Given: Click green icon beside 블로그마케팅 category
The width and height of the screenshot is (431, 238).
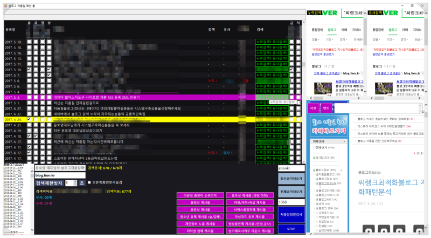Looking at the screenshot, I should coord(317,191).
